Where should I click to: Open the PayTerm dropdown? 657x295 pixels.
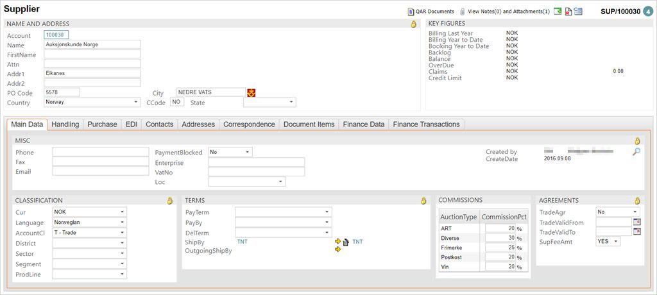coord(327,212)
